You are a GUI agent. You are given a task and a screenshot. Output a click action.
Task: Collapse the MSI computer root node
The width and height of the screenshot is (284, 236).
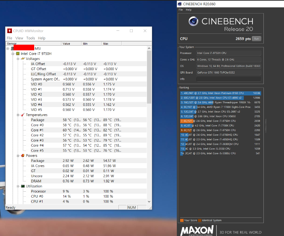coord(8,49)
